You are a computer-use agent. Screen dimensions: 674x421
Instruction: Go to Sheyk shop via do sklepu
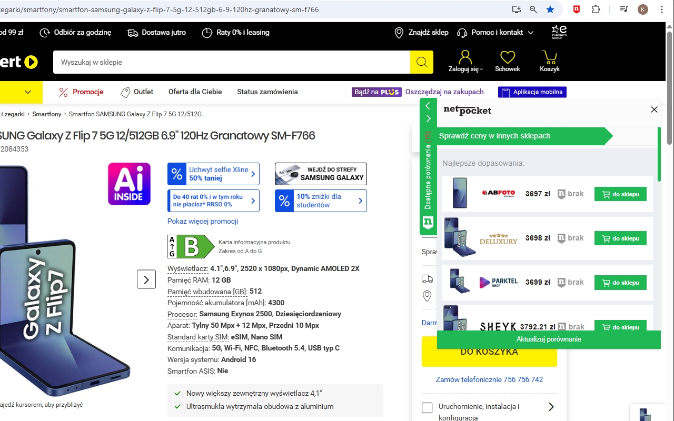[x=620, y=327]
